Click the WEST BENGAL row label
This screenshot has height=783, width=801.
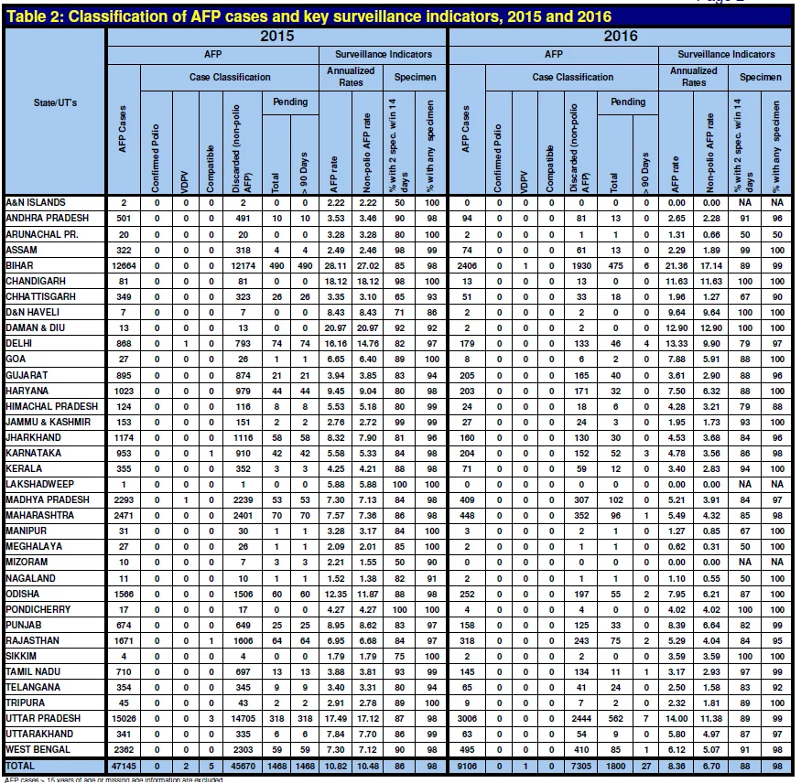coord(38,750)
